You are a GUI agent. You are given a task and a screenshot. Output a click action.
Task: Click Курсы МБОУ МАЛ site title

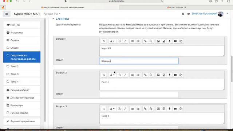pos(27,14)
